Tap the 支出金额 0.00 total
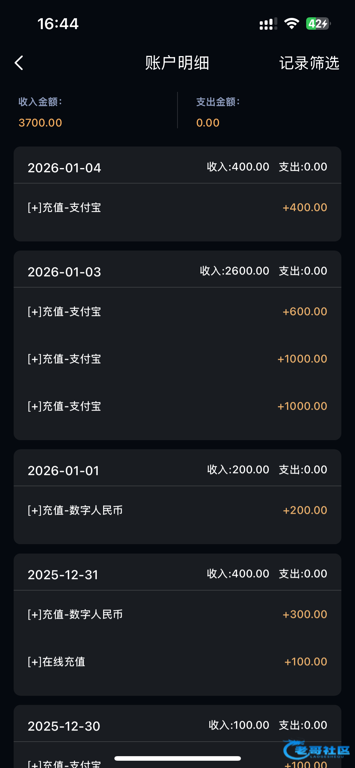 [x=208, y=123]
